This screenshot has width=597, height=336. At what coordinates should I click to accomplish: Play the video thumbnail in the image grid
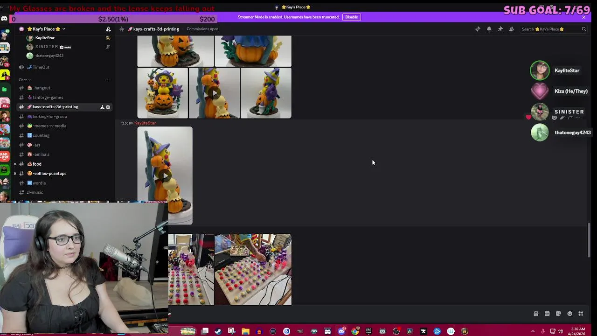coord(214,93)
